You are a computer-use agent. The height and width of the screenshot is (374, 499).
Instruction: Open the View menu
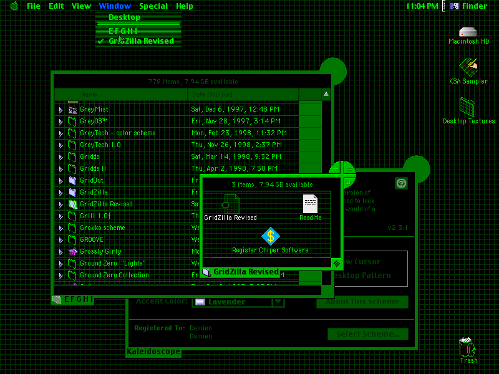coord(81,6)
